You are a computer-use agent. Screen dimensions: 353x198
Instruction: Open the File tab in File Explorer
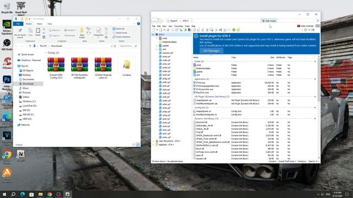point(18,24)
